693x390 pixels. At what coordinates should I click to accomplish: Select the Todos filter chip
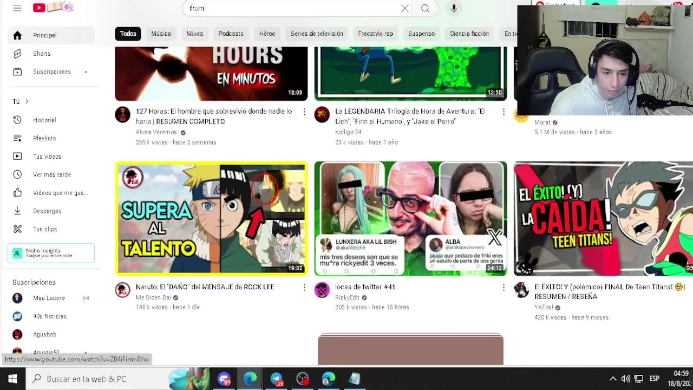pyautogui.click(x=128, y=34)
